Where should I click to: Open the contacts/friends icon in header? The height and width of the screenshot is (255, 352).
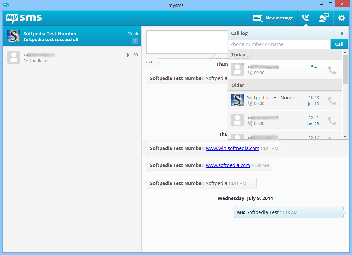tap(324, 18)
